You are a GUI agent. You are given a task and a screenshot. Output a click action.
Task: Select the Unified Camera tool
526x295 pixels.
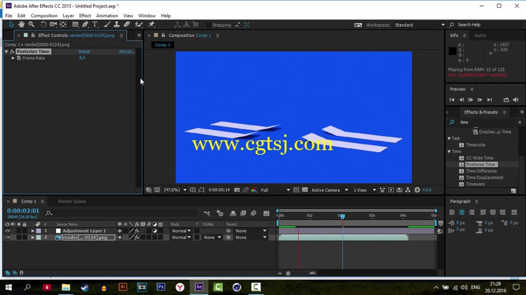[x=53, y=24]
